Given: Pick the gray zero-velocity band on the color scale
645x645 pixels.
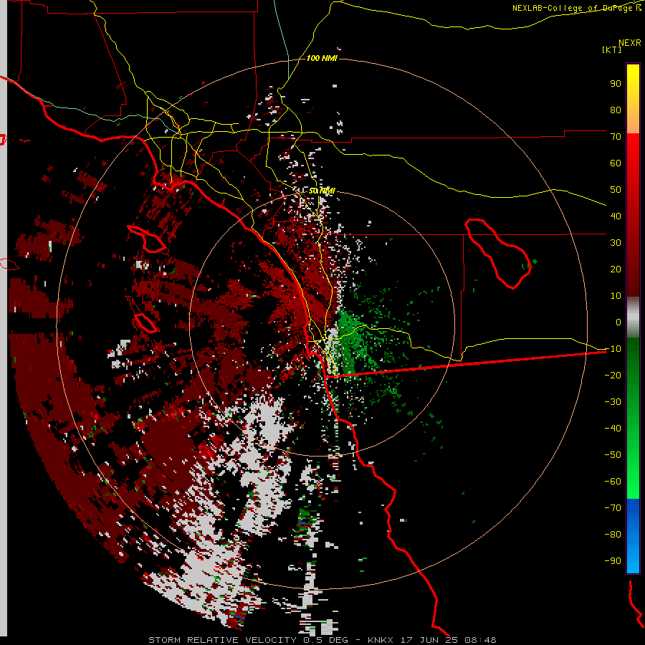Looking at the screenshot, I should click(633, 317).
